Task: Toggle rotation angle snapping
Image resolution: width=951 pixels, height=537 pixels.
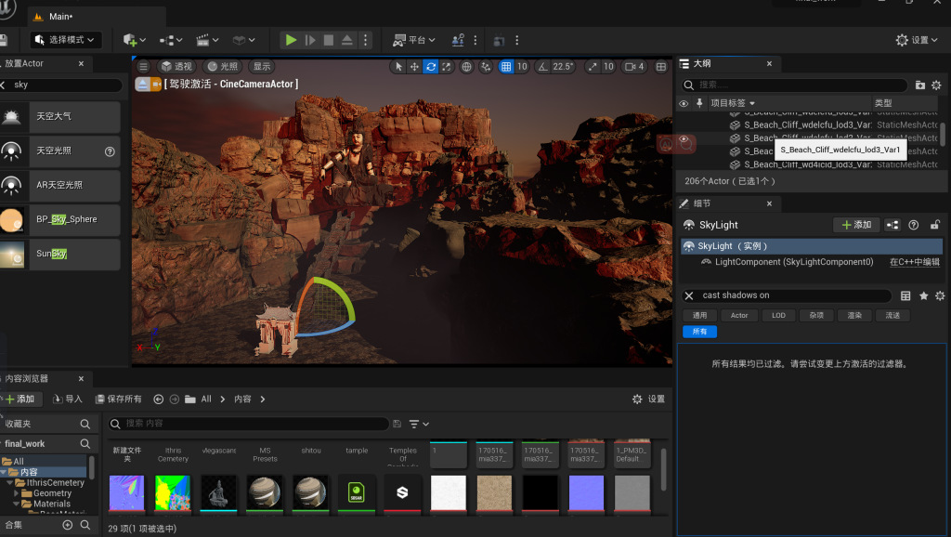Action: [542, 66]
